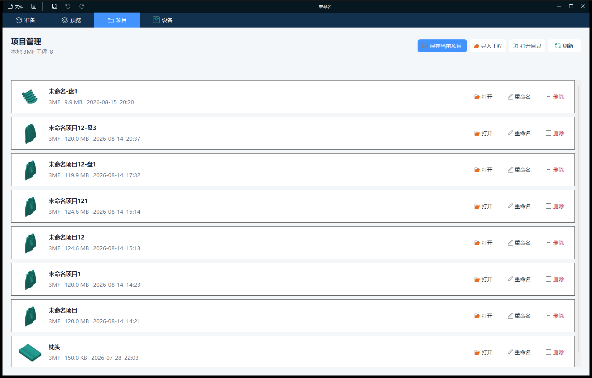Click 导入工程 button
592x378 pixels.
coord(488,46)
